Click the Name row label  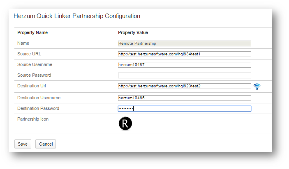[23, 43]
